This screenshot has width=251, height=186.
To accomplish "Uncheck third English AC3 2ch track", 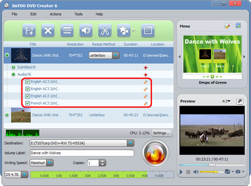I will point(28,96).
